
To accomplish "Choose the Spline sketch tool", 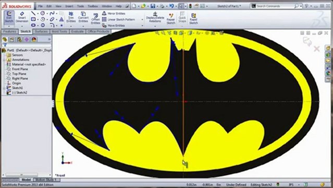I will (x=52, y=14).
